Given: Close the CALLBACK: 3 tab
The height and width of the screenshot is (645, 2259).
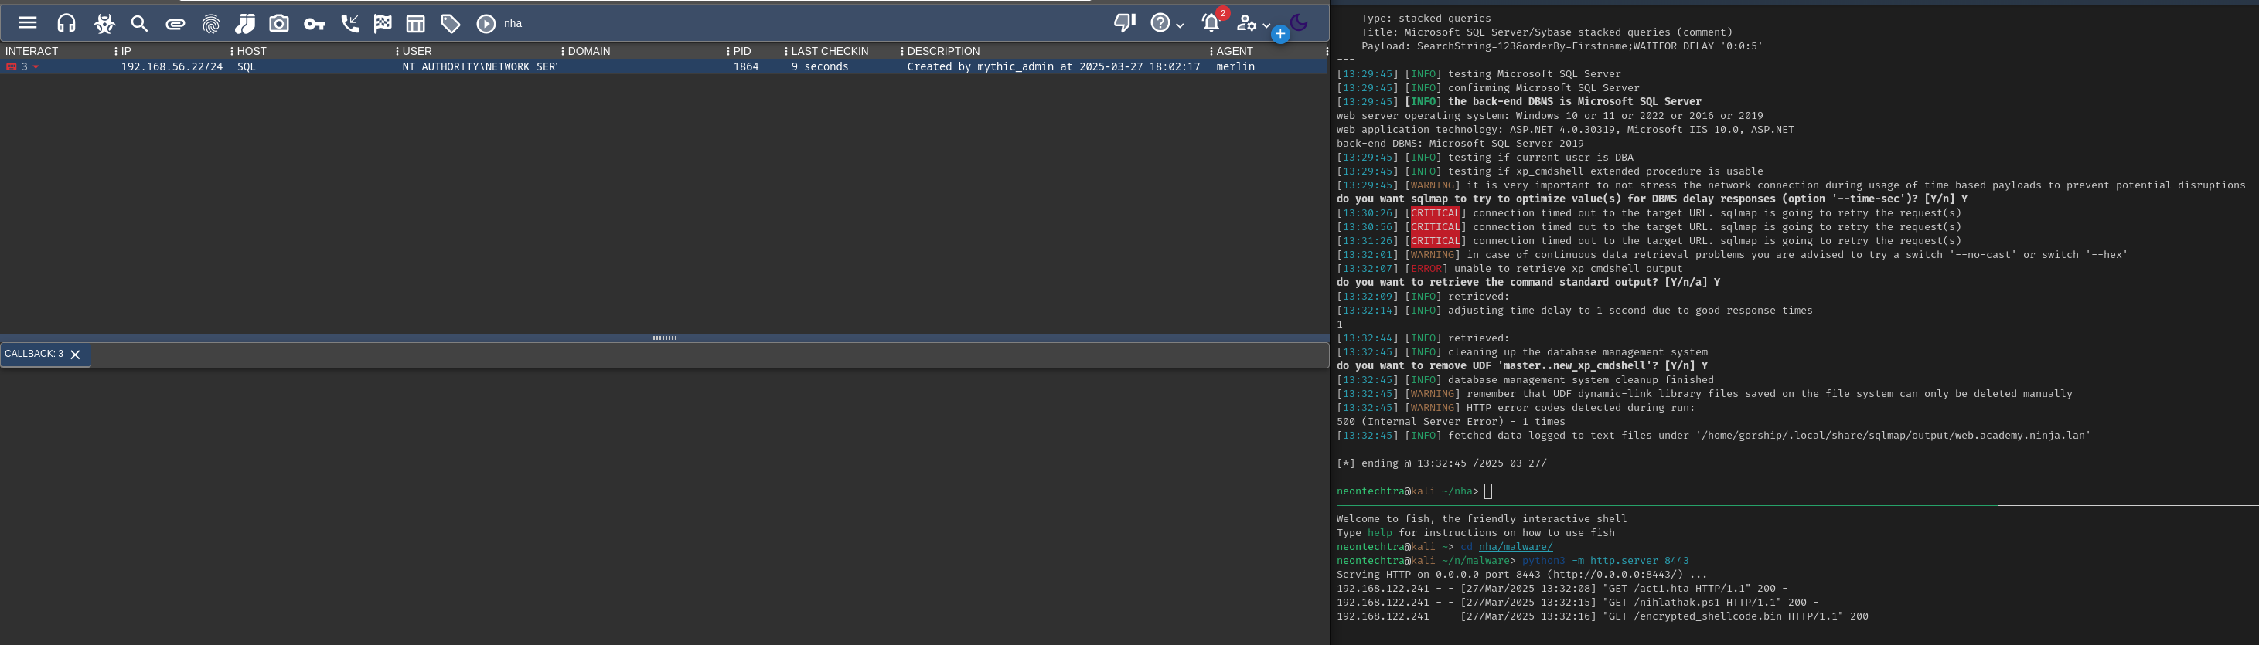Looking at the screenshot, I should [x=76, y=355].
